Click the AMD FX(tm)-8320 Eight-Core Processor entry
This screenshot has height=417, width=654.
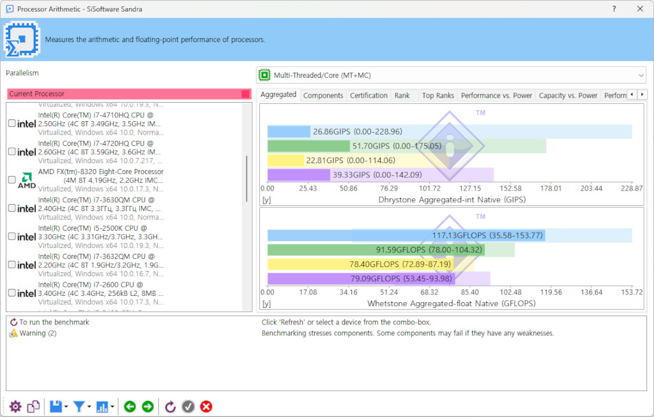(x=100, y=180)
